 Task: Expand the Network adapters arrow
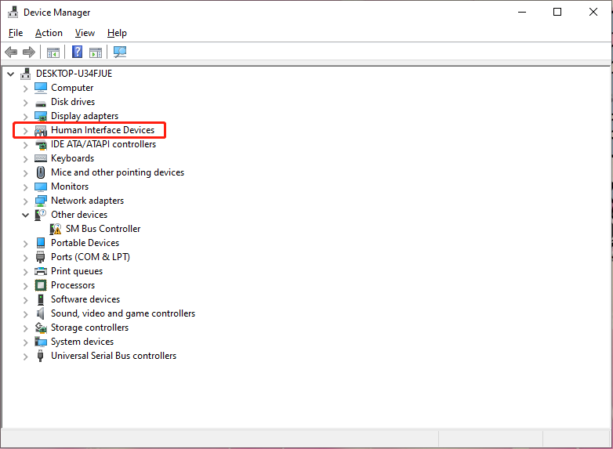[25, 201]
